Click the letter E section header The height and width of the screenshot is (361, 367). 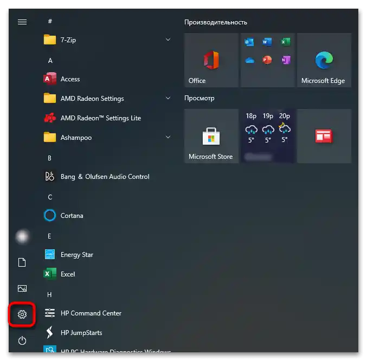[x=49, y=236]
